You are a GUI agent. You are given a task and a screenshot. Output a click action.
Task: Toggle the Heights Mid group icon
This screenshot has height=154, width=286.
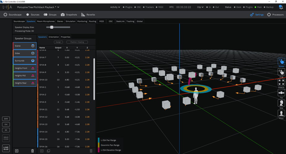click(33, 75)
